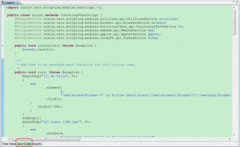240x147 pixels.
Task: Click the '[1] No Title' step string
Action: point(55,76)
